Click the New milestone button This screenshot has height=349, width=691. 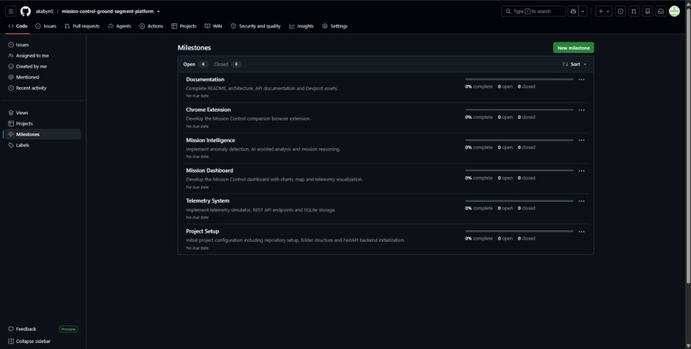[x=574, y=48]
